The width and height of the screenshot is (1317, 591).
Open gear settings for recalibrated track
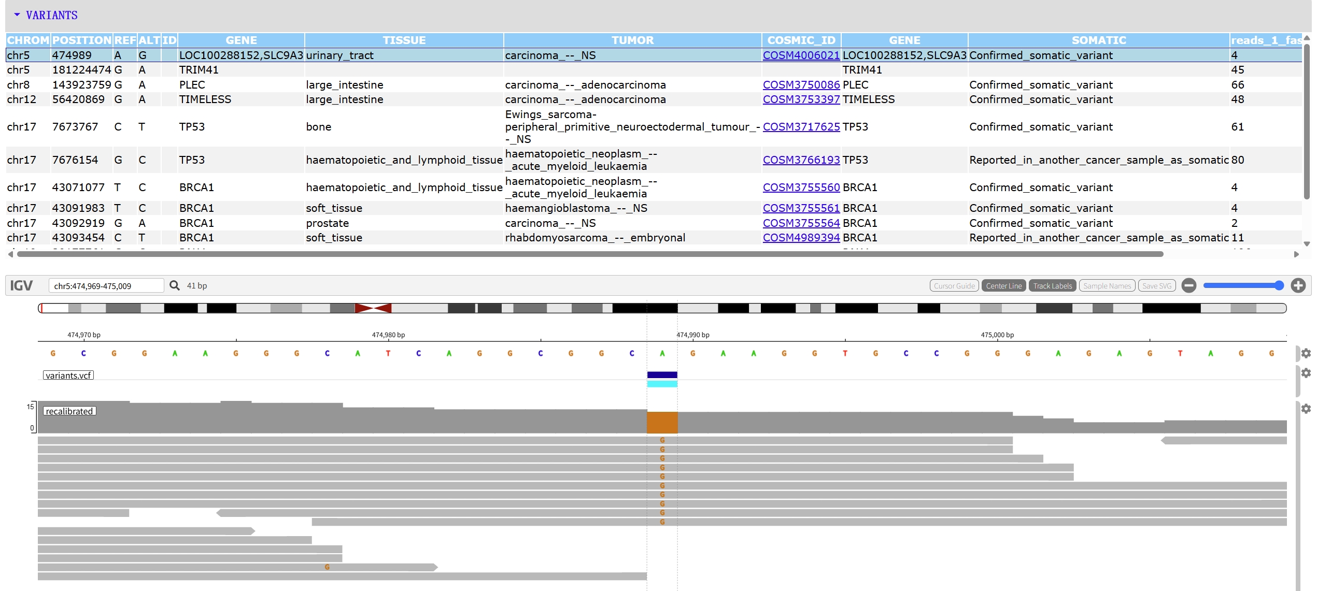pyautogui.click(x=1306, y=409)
